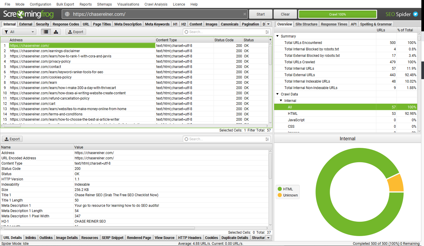Click the lower details Search field
This screenshot has width=424, height=246.
[x=227, y=139]
